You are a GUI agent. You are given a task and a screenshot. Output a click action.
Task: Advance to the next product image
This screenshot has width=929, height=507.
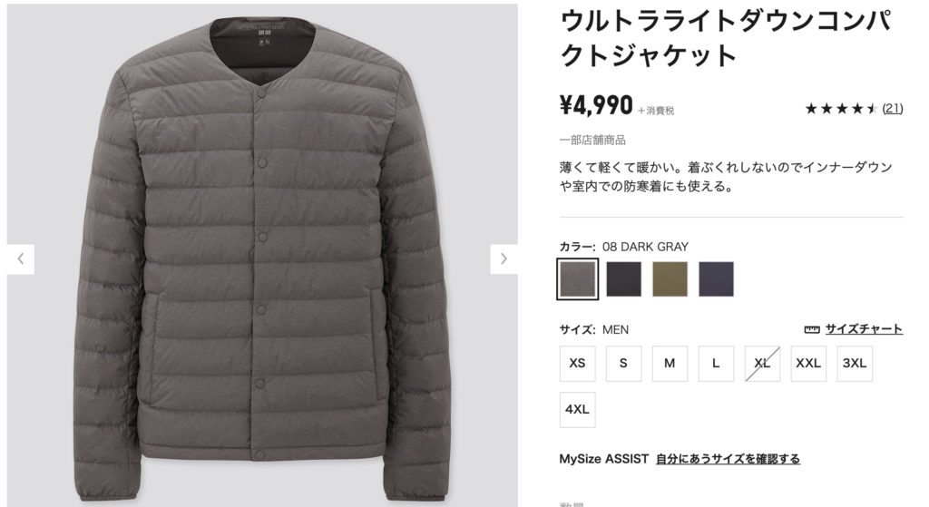[504, 258]
